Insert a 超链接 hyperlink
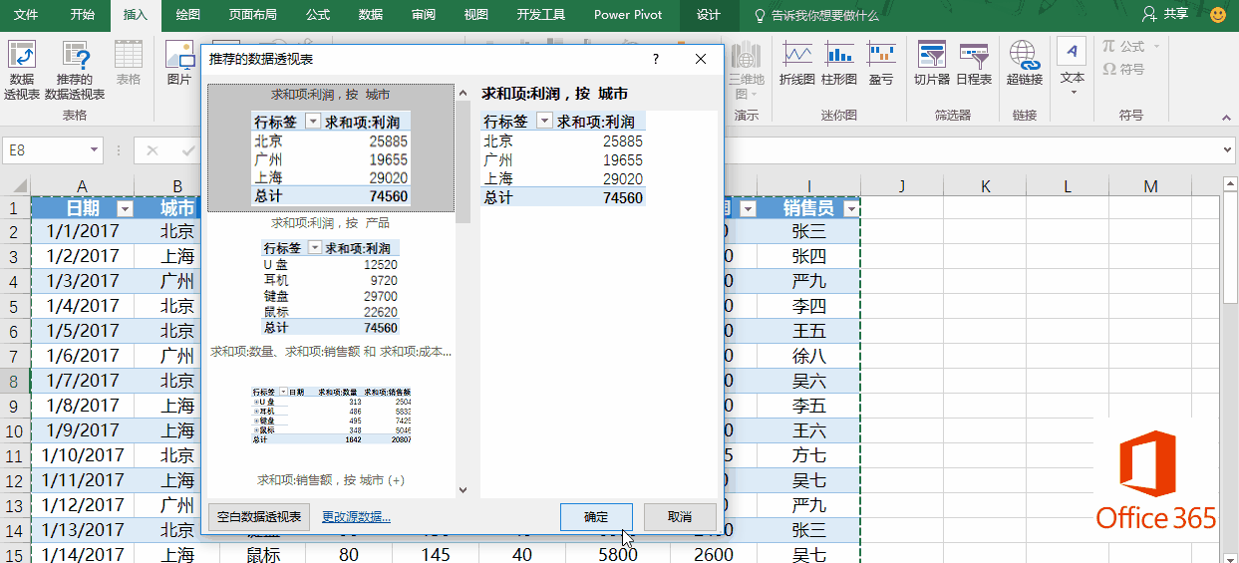Image resolution: width=1239 pixels, height=563 pixels. 1024,63
